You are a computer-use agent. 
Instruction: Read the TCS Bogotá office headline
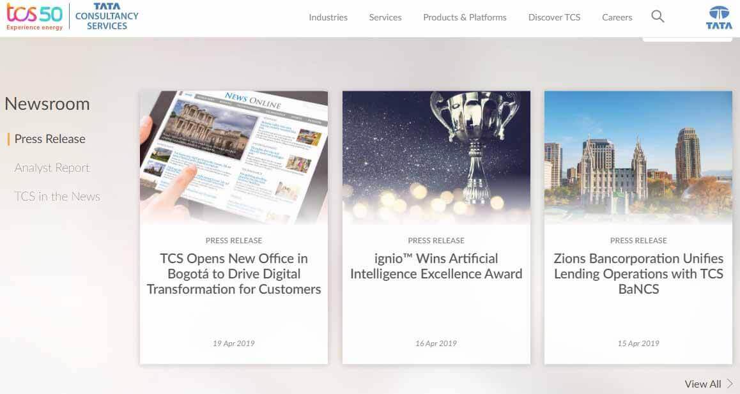(234, 274)
